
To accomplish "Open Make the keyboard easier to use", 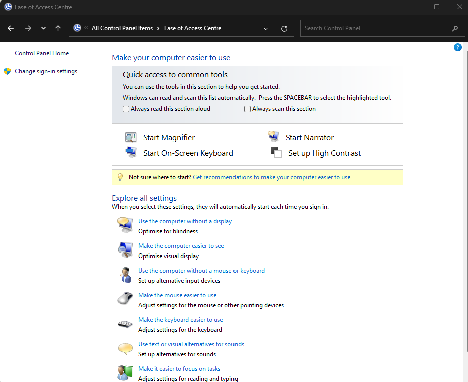I will pyautogui.click(x=181, y=320).
